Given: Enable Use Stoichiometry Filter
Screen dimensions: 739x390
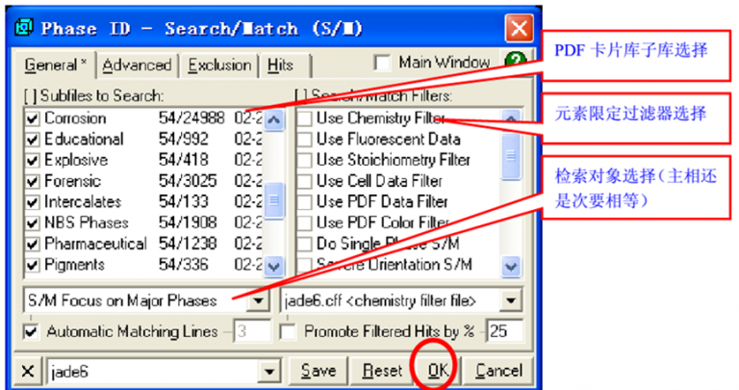Looking at the screenshot, I should pyautogui.click(x=304, y=161).
